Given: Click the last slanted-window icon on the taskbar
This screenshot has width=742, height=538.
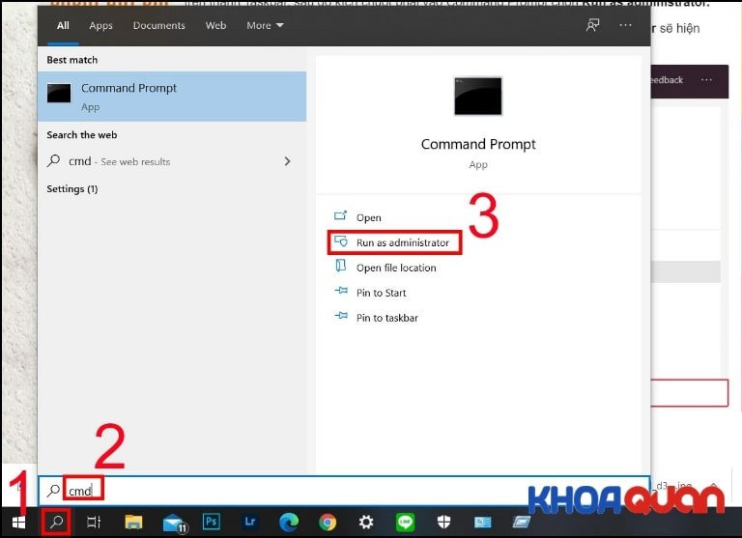Looking at the screenshot, I should pyautogui.click(x=522, y=522).
